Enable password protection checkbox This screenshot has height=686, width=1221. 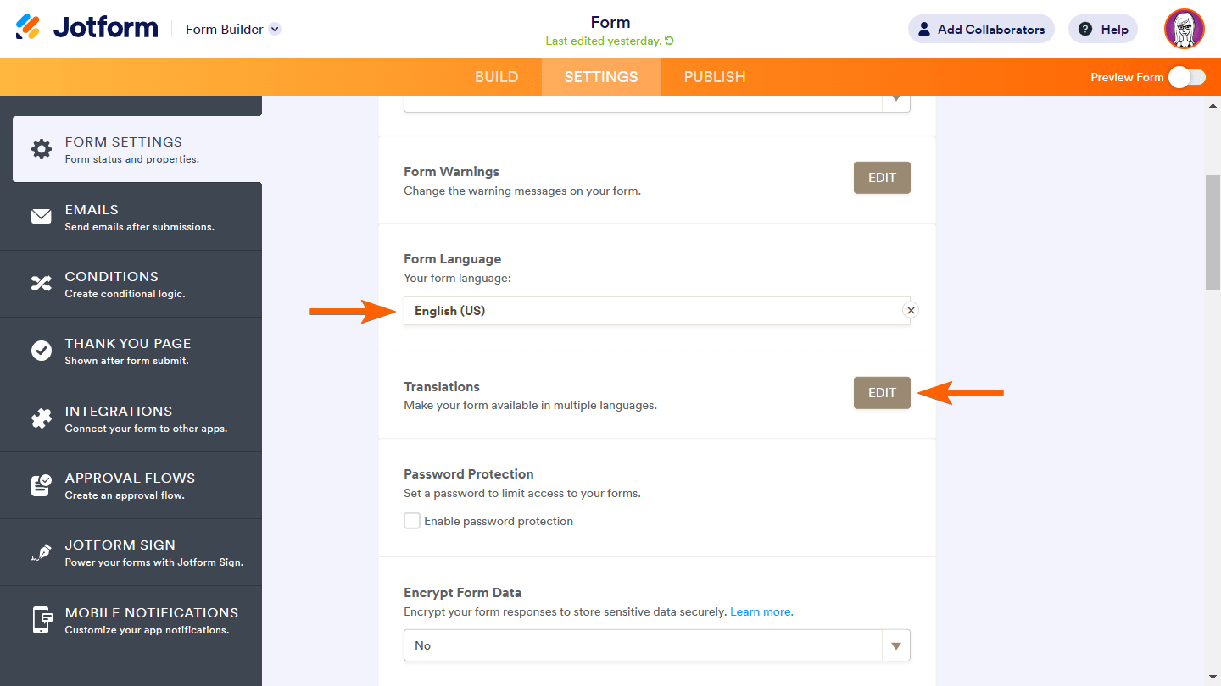(412, 521)
